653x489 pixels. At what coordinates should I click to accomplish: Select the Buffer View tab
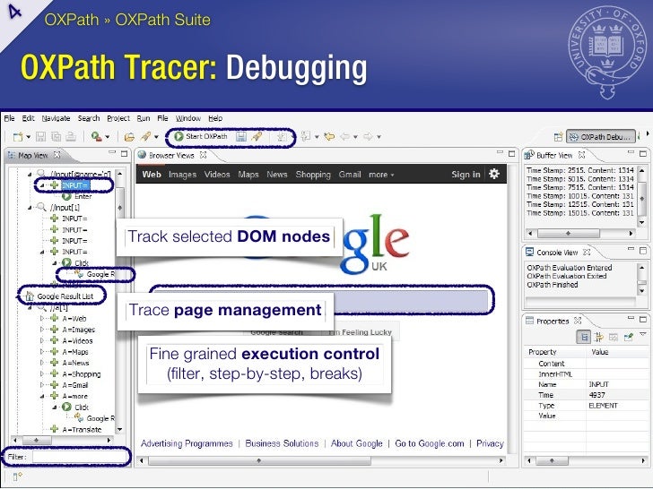554,155
